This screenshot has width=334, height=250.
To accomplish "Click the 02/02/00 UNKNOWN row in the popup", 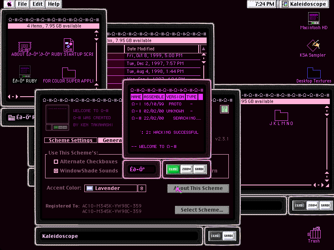I will tap(162, 111).
